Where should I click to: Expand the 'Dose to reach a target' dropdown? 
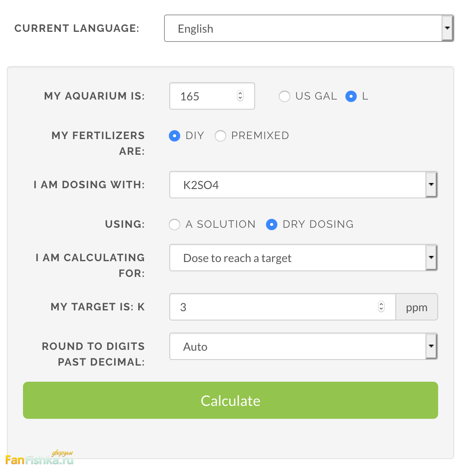tap(303, 258)
